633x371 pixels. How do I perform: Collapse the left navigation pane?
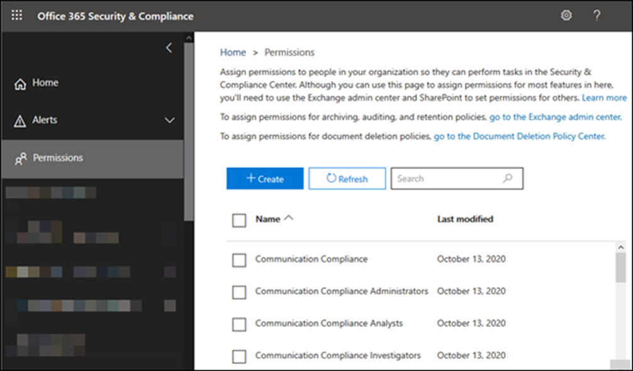pos(169,47)
